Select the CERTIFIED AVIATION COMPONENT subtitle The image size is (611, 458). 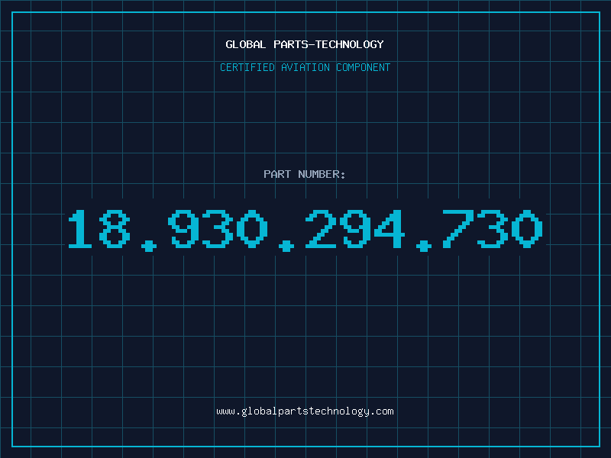coord(305,67)
